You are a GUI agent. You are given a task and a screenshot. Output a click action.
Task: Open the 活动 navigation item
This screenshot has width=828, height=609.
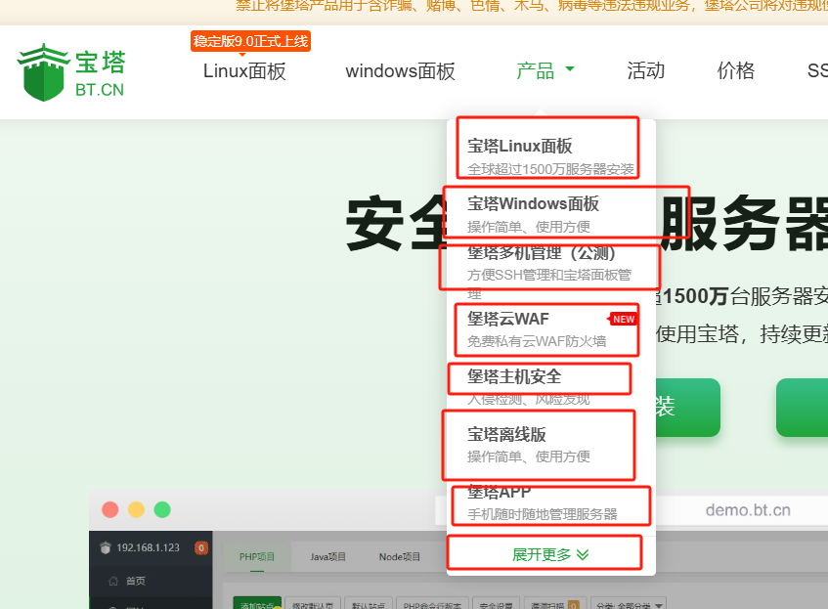(646, 70)
